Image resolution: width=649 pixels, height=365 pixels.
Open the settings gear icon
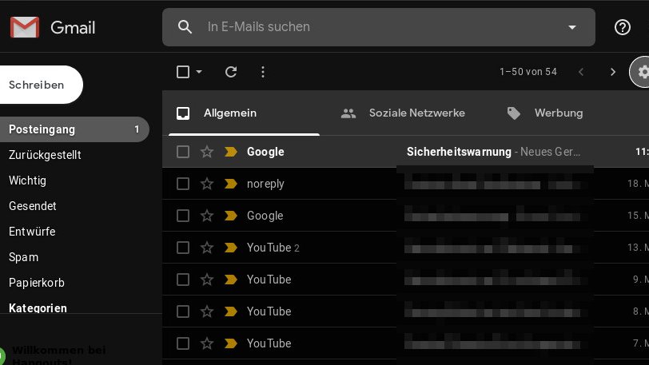643,72
